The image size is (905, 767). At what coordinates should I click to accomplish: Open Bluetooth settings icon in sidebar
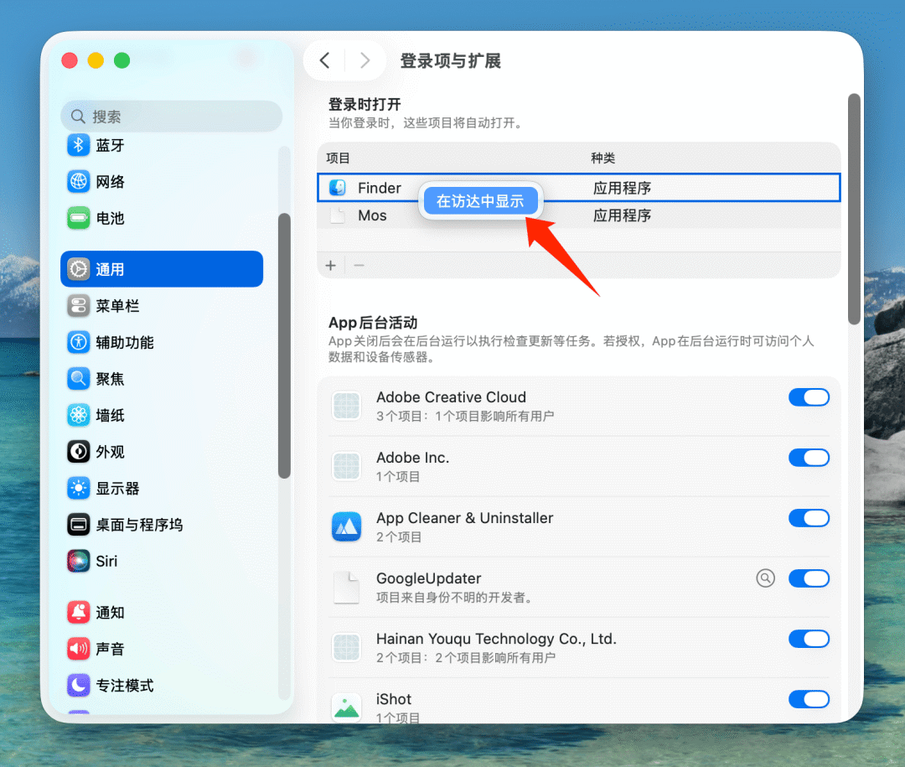[79, 145]
